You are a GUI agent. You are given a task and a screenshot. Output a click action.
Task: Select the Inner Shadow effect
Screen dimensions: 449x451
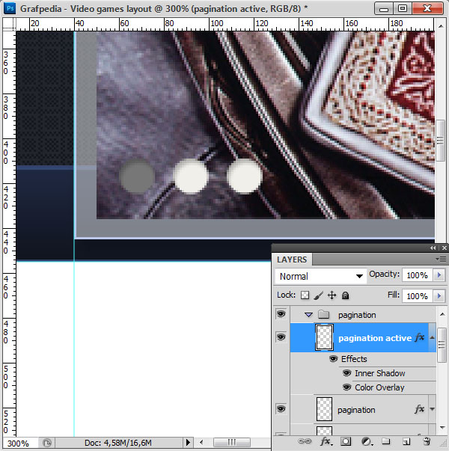point(380,373)
